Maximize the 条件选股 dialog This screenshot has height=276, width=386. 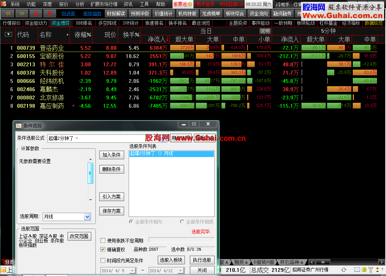point(194,124)
